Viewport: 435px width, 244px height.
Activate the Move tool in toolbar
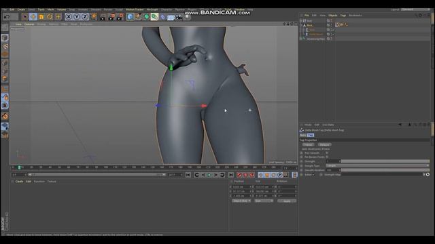[33, 17]
